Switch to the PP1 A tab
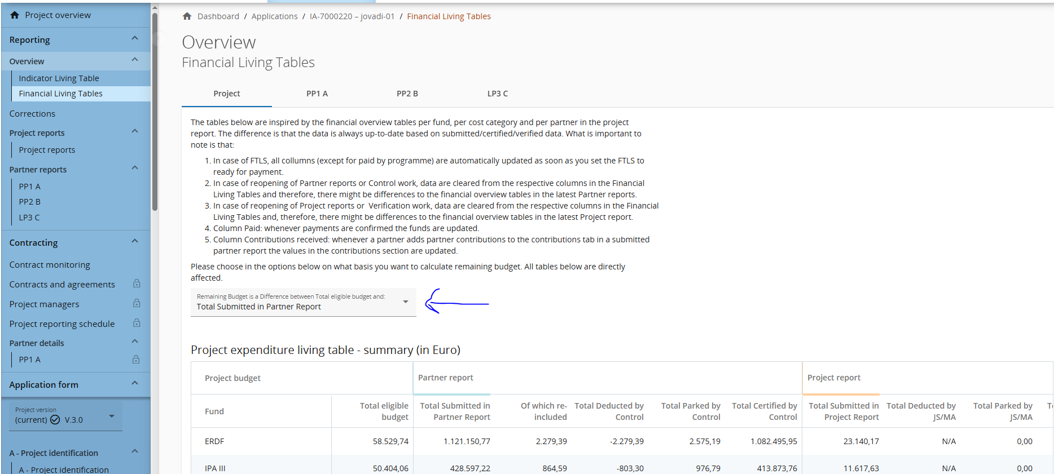 317,94
